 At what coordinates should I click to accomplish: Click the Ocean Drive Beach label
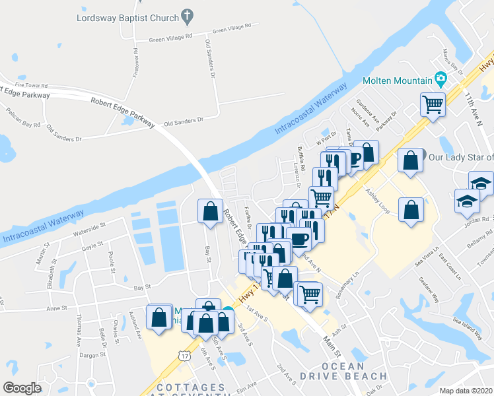[343, 372]
